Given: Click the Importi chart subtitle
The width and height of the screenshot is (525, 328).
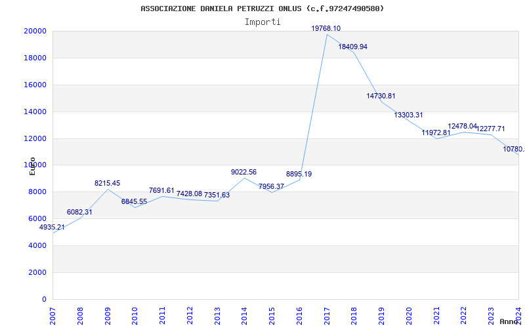Looking at the screenshot, I should pyautogui.click(x=262, y=22).
